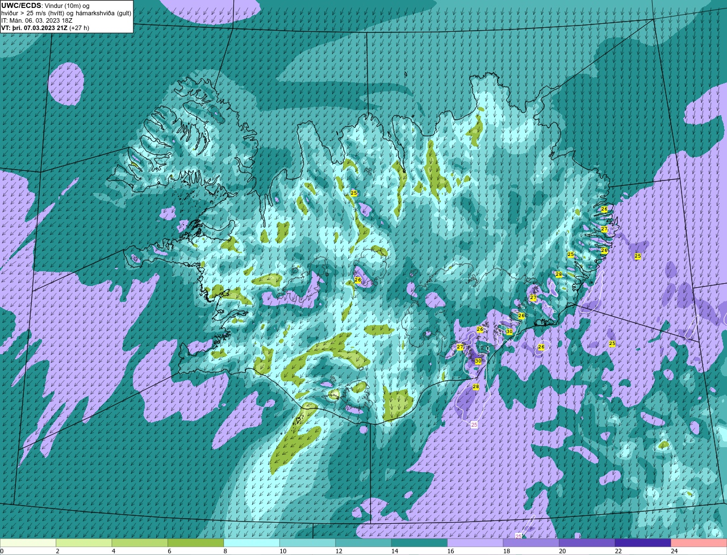Click the pink above-24 m/s legend swatch
727x555 pixels.
(699, 543)
